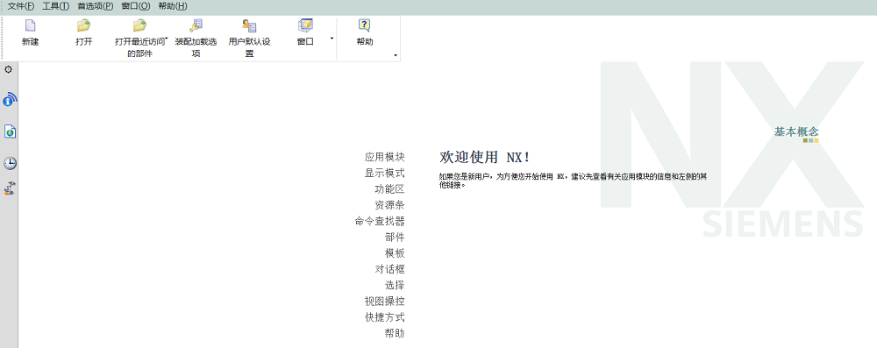The height and width of the screenshot is (348, 877).
Task: Go to the 功能区 topic link
Action: [x=390, y=189]
